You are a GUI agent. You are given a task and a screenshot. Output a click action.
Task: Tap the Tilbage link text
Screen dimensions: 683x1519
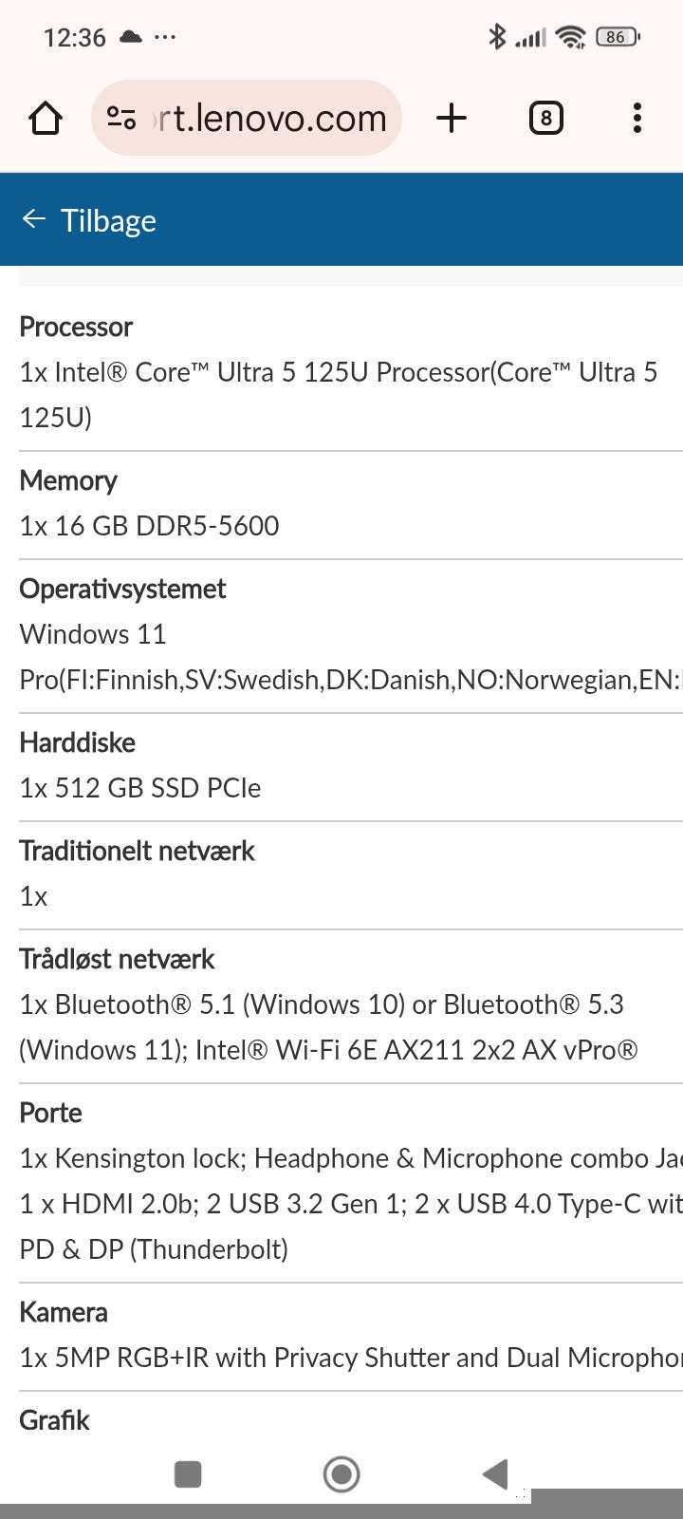click(108, 220)
